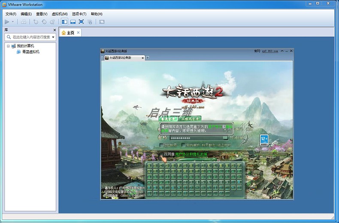Open the 文件(F) menu

coord(11,14)
